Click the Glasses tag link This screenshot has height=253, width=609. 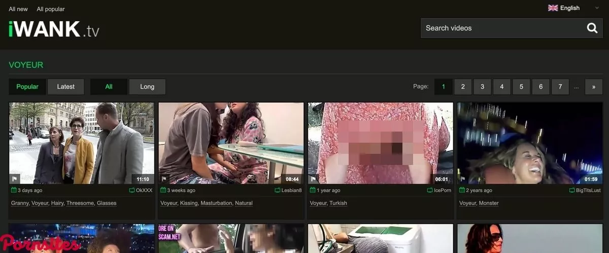[107, 203]
